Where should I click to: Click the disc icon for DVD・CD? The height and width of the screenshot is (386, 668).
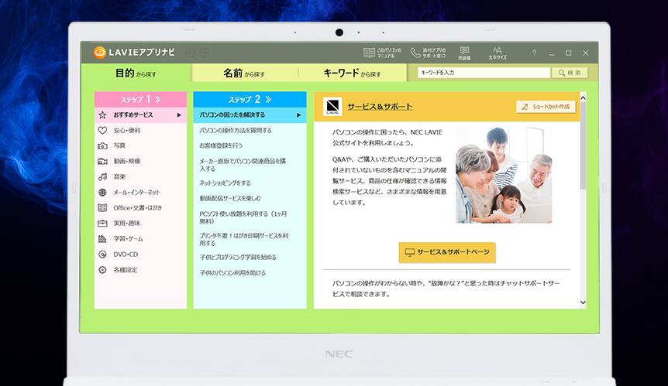click(102, 254)
